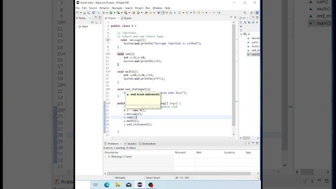Switch to the B.java editor tab
Screen dimensions: 336x189
tap(126, 18)
